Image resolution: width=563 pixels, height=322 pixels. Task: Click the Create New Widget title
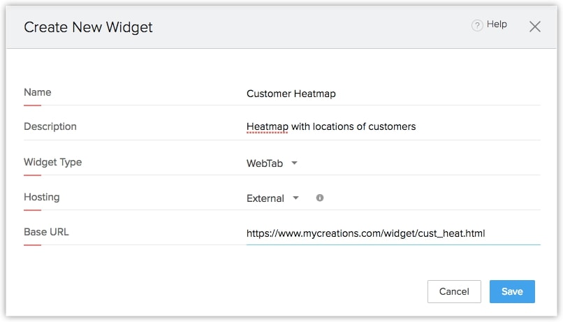click(88, 27)
